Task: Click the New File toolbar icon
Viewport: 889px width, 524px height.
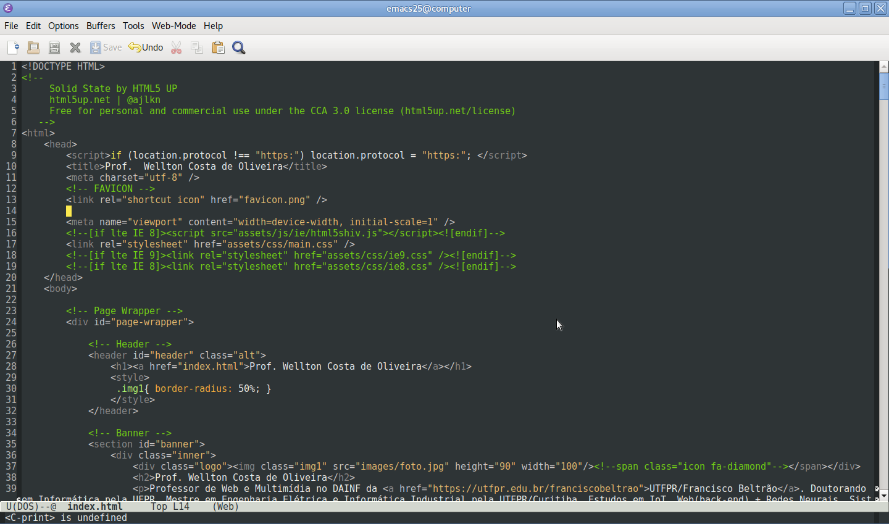Action: click(x=13, y=48)
